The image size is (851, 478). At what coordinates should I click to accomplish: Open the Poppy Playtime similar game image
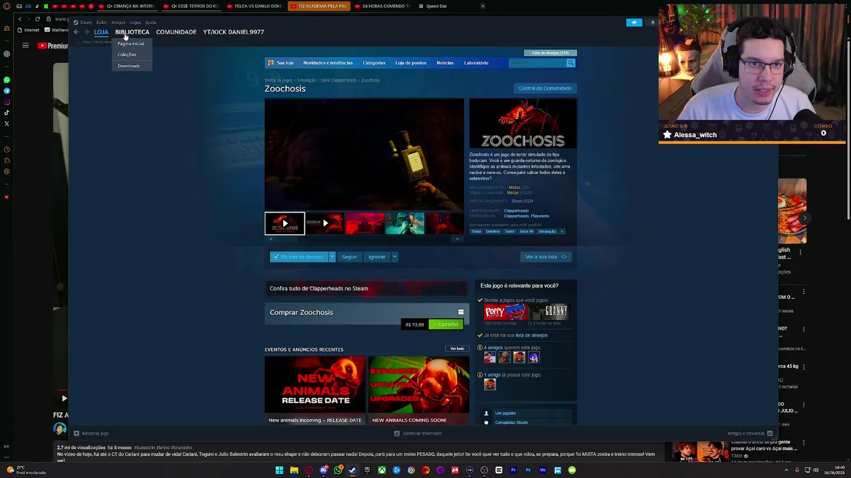[505, 312]
